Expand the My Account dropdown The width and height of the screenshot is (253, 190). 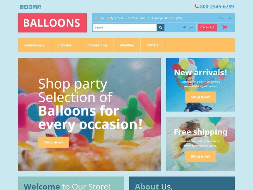tap(116, 18)
